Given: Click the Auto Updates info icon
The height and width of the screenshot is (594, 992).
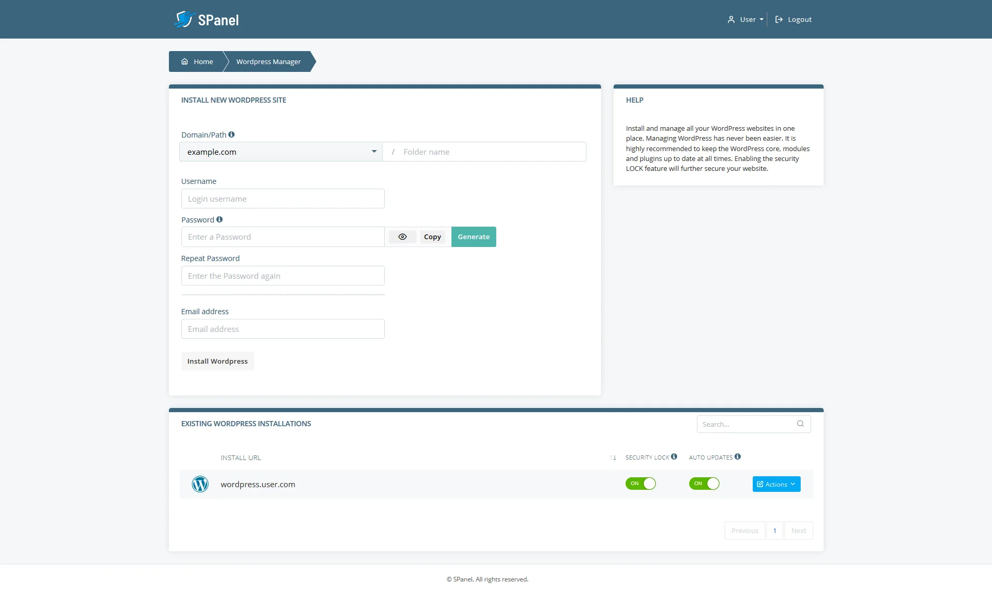Looking at the screenshot, I should tap(738, 456).
